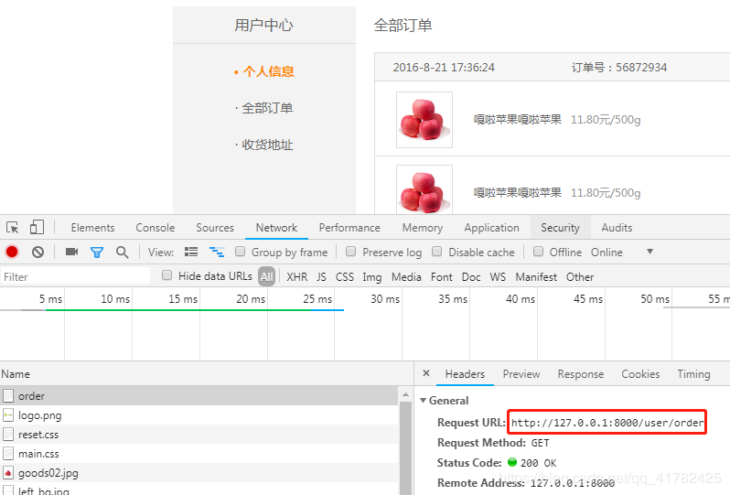Open the Security tab
Viewport: 730px width, 495px height.
click(x=560, y=228)
